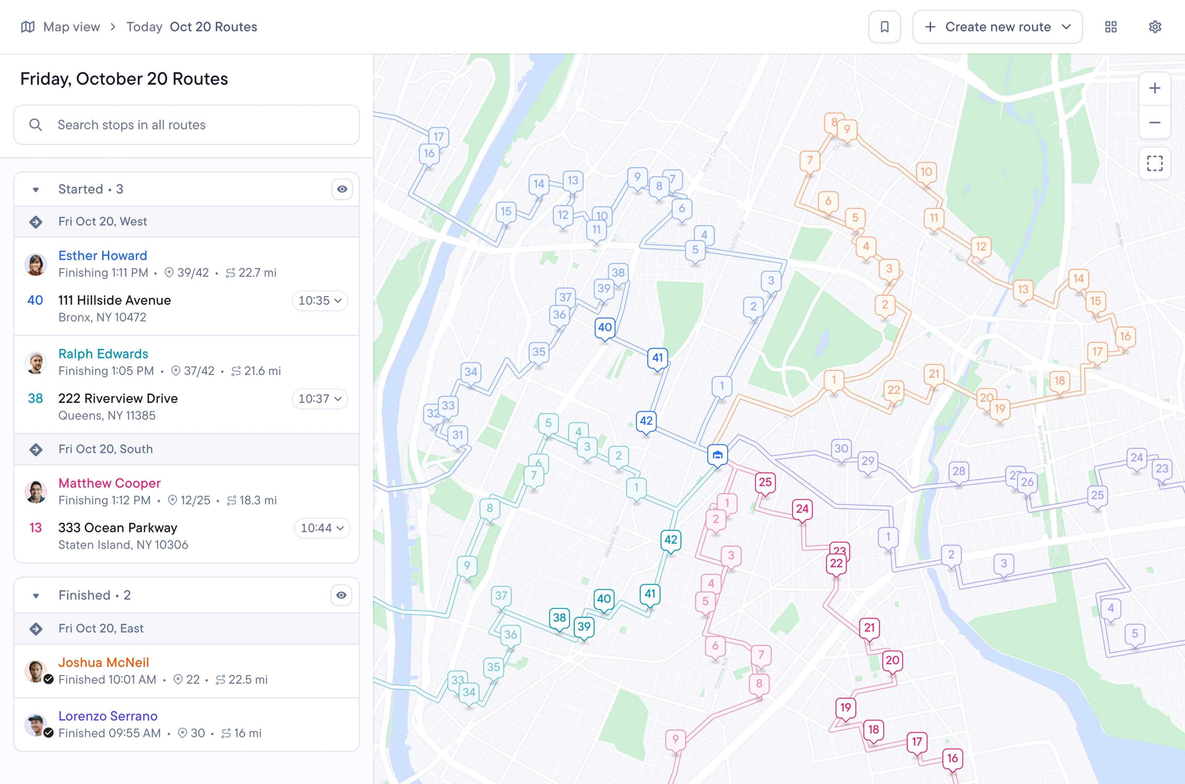Select orange stop marker 10 on map

pyautogui.click(x=926, y=173)
